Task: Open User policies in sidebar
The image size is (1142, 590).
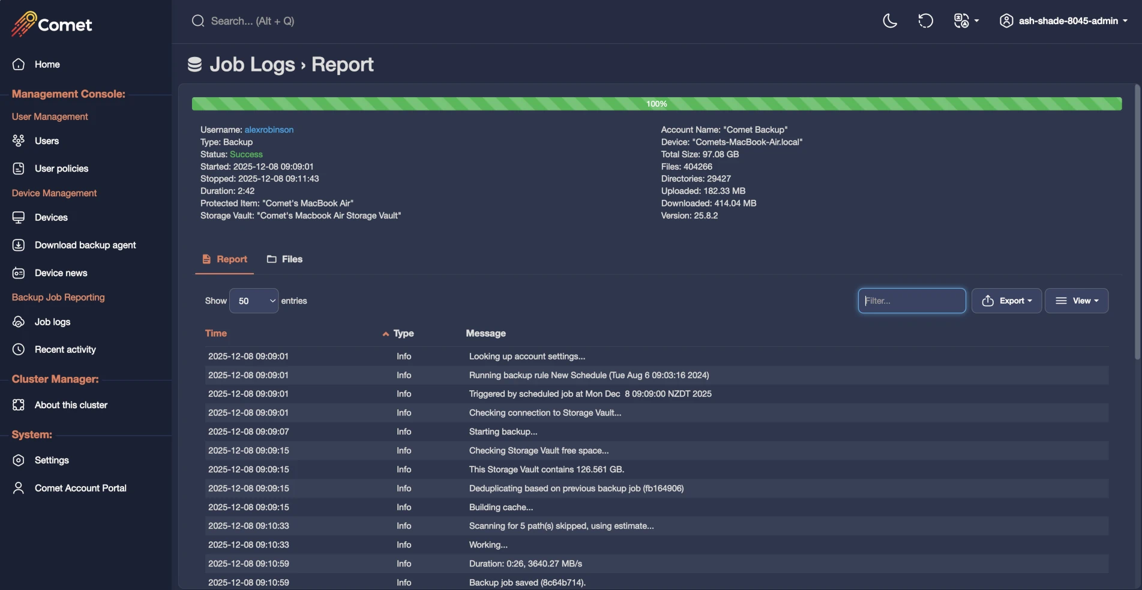Action: [61, 168]
